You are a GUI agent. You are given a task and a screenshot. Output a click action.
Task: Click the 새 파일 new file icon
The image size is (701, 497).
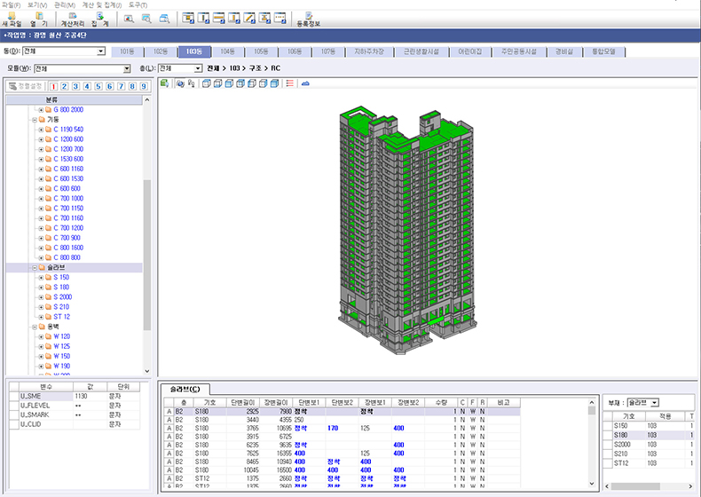point(12,16)
